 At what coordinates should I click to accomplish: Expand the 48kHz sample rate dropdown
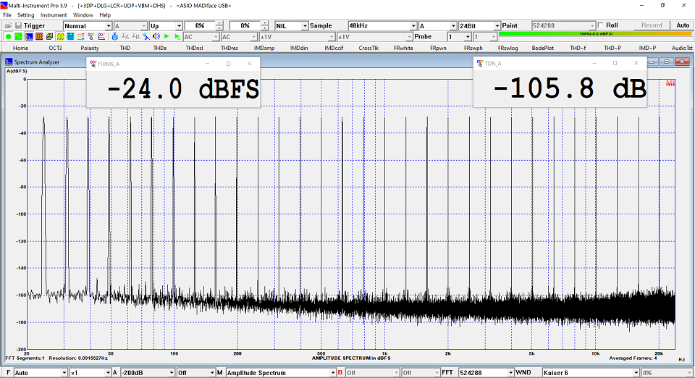[413, 25]
